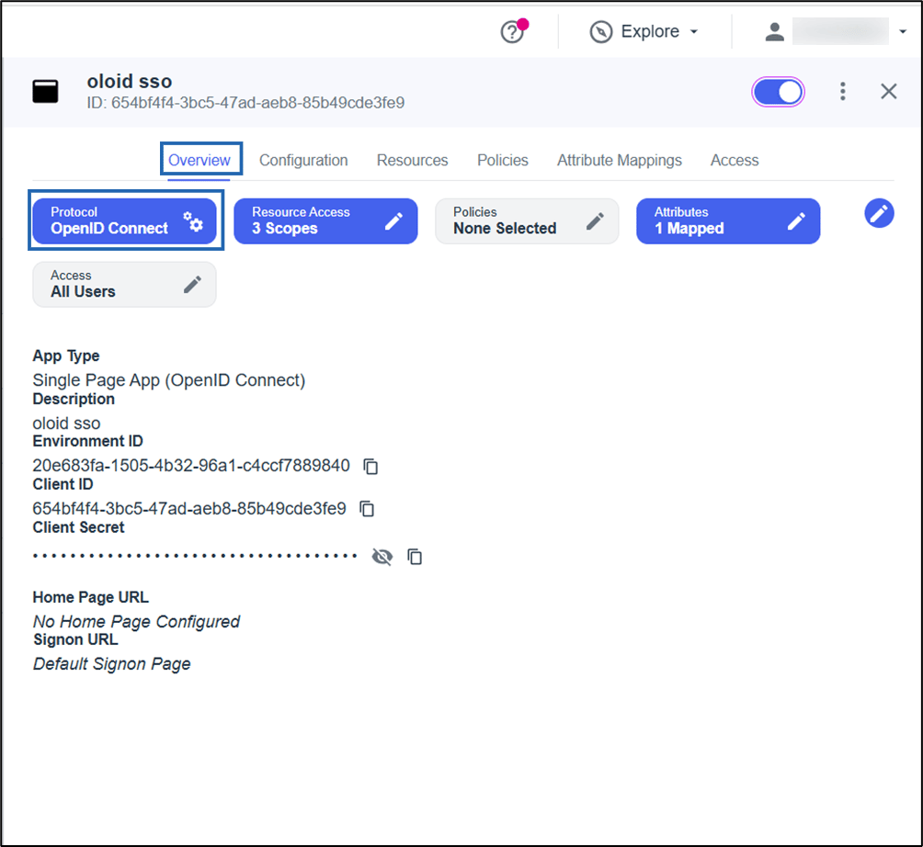
Task: Click the user profile avatar icon
Action: click(775, 32)
